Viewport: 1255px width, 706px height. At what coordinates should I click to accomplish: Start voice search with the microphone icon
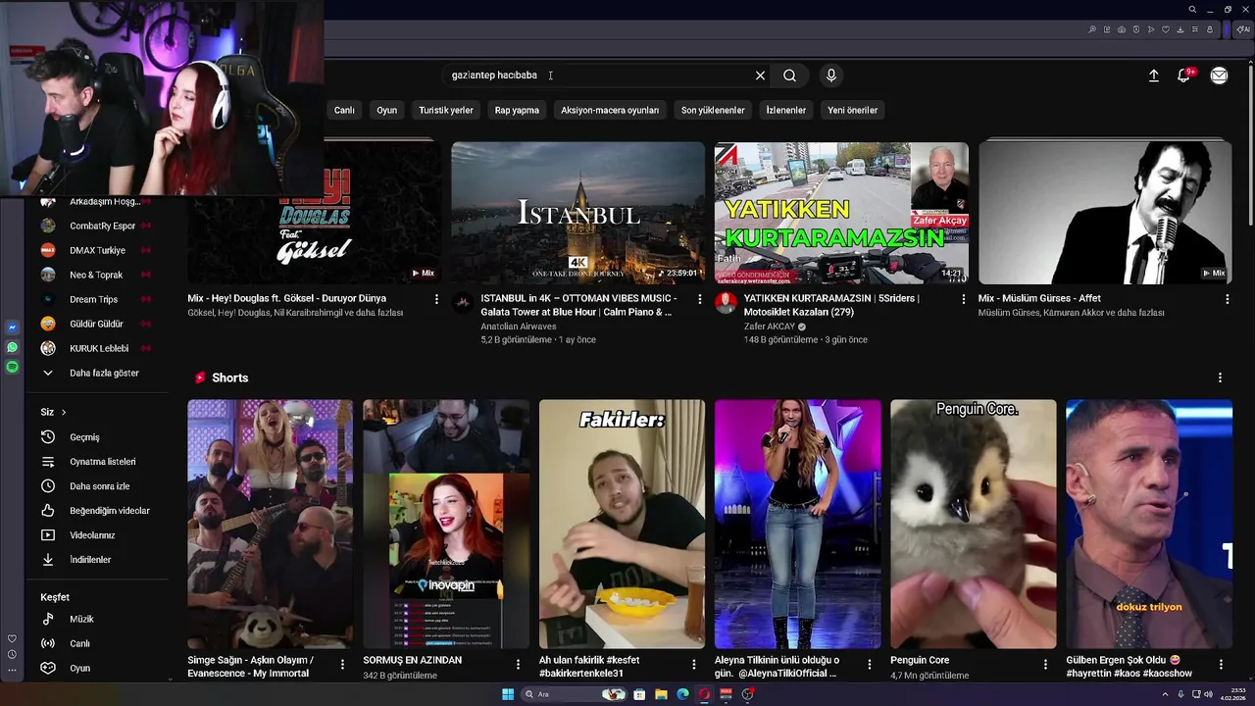click(831, 76)
